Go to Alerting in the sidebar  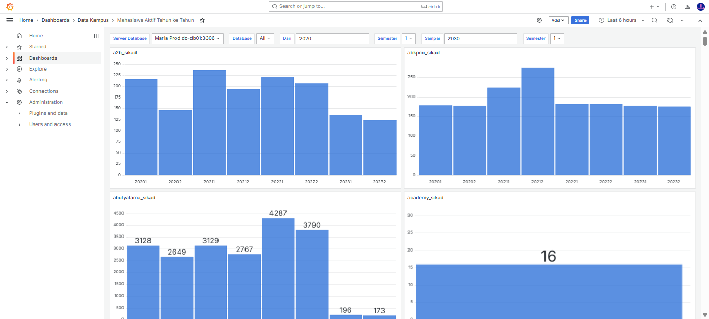(x=38, y=80)
